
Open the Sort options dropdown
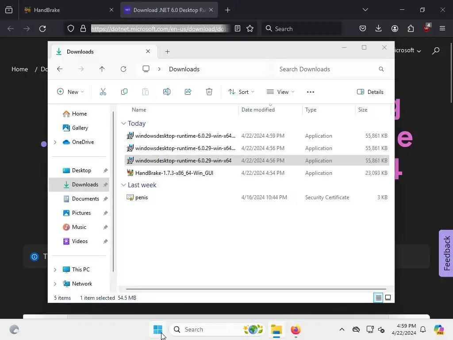tap(241, 92)
